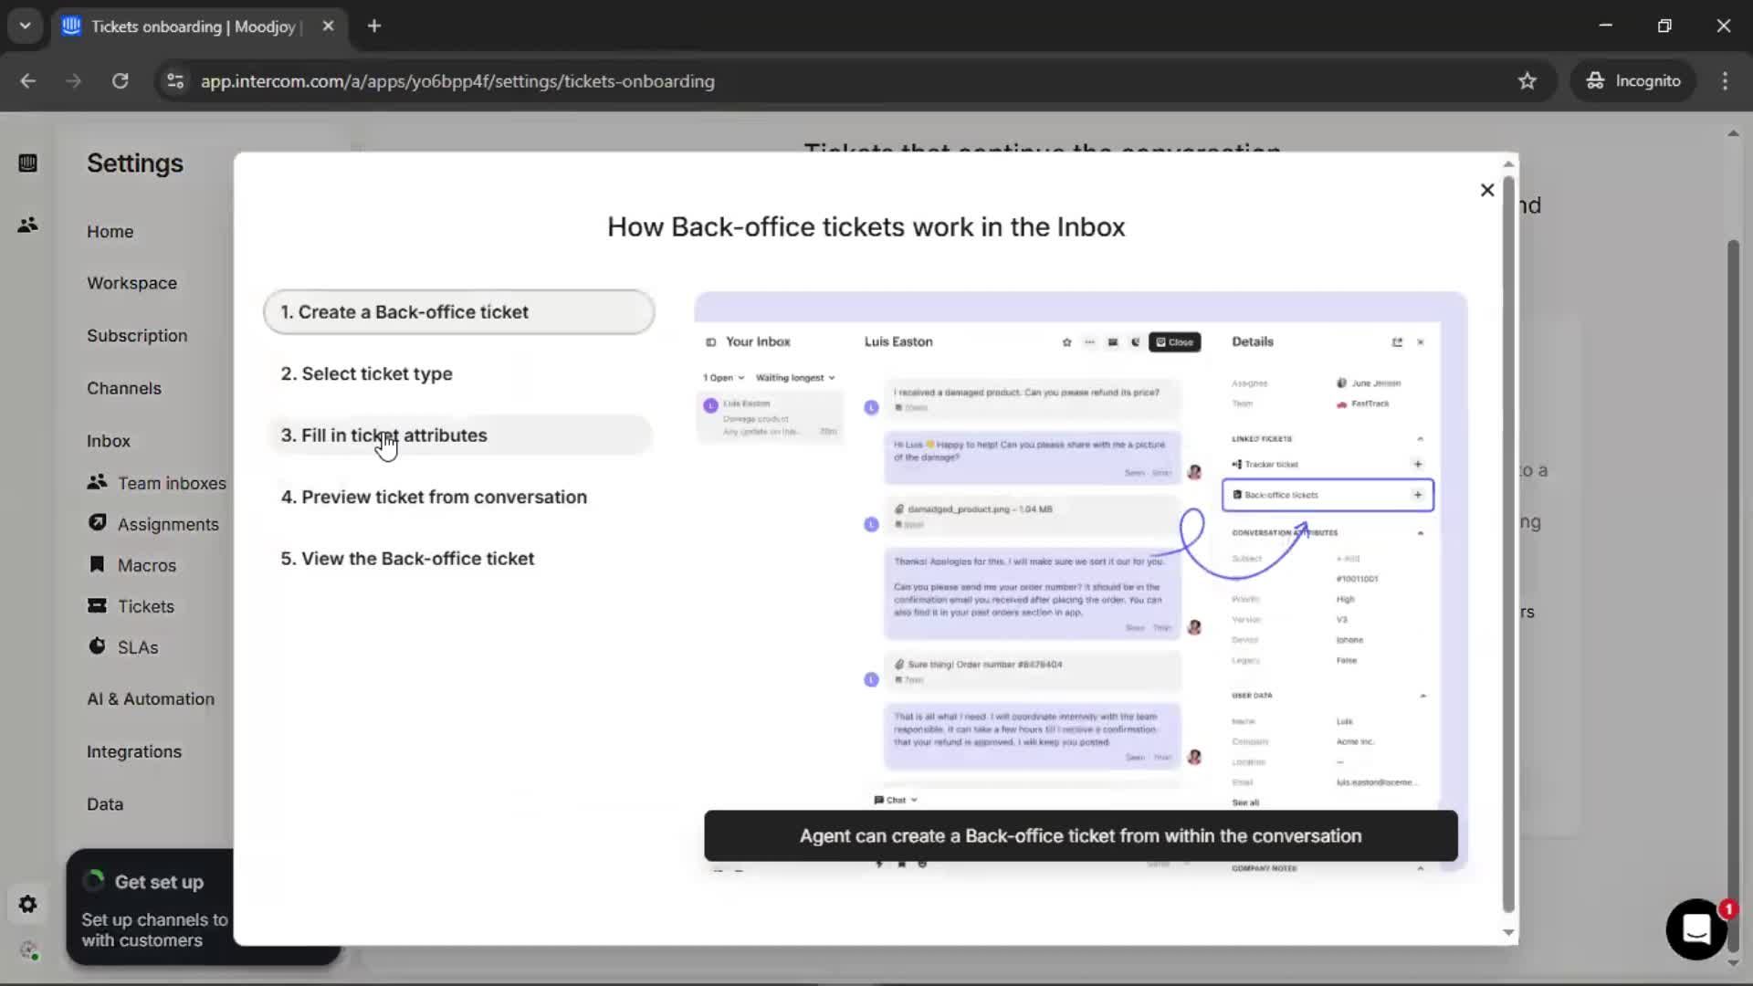Open AI & Automation settings
This screenshot has width=1753, height=986.
151,699
